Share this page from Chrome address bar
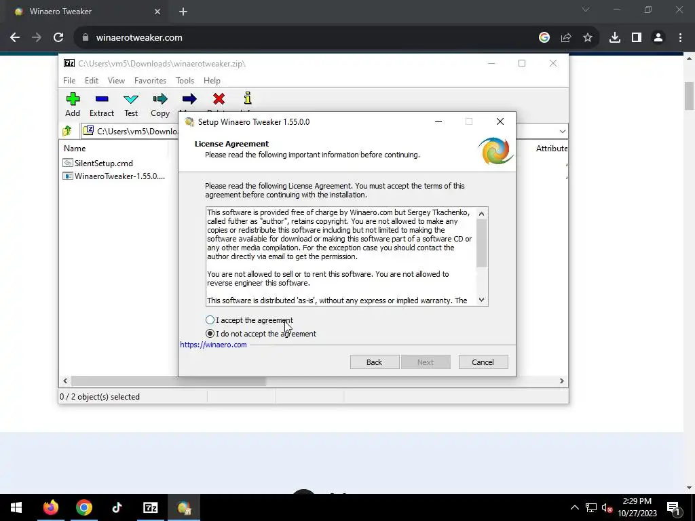This screenshot has width=695, height=521. [566, 38]
